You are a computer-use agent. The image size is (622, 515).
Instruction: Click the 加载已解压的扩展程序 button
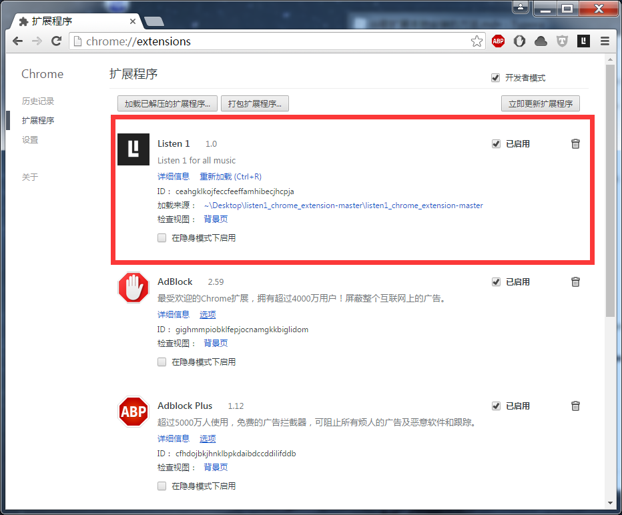tap(167, 104)
